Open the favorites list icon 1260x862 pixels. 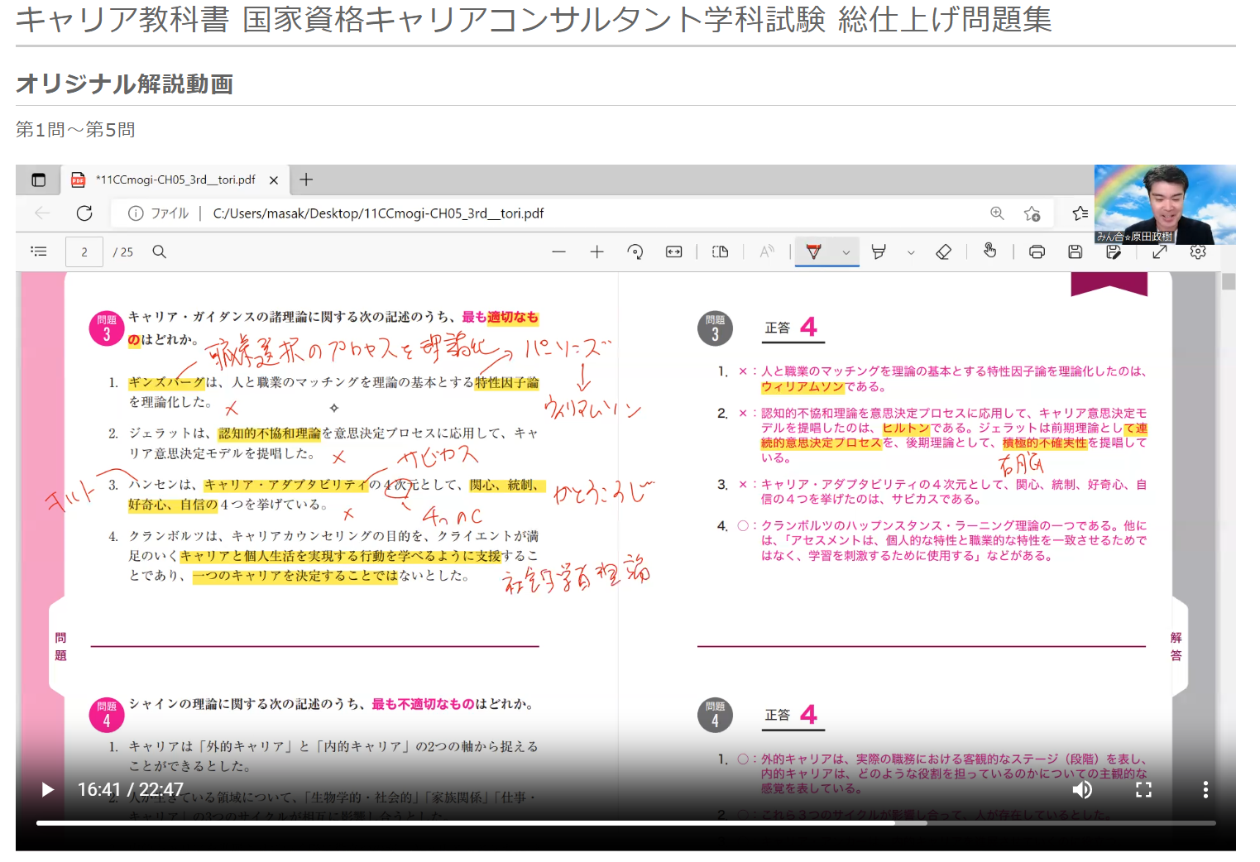(x=1080, y=213)
